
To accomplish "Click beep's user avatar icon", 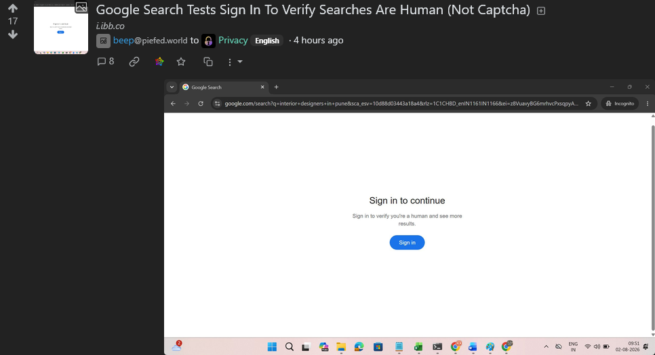I will coord(103,41).
